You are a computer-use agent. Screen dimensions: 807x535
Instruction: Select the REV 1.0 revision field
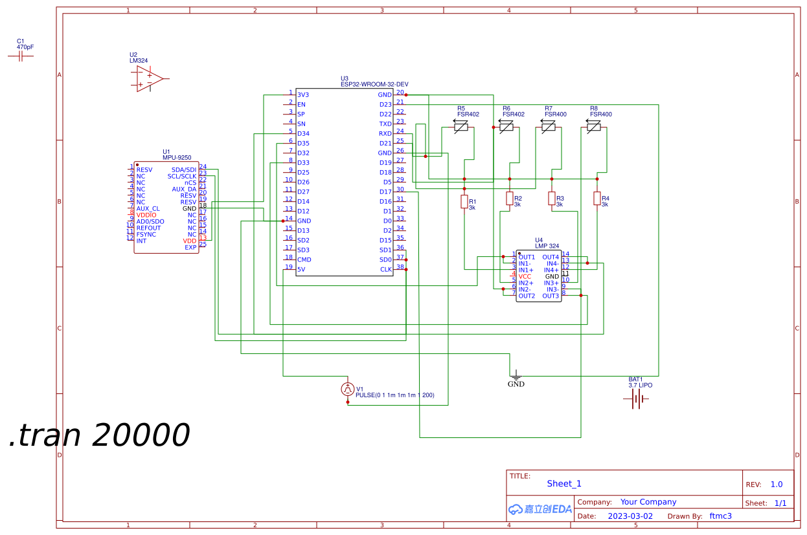point(777,484)
